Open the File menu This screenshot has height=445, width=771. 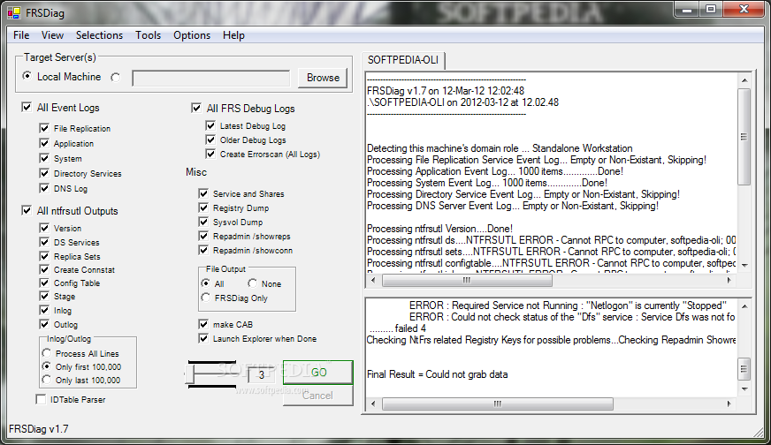coord(21,35)
